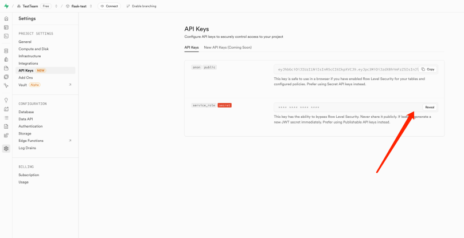Image resolution: width=464 pixels, height=238 pixels.
Task: Open the SQL Editor sidebar icon
Action: click(x=6, y=35)
